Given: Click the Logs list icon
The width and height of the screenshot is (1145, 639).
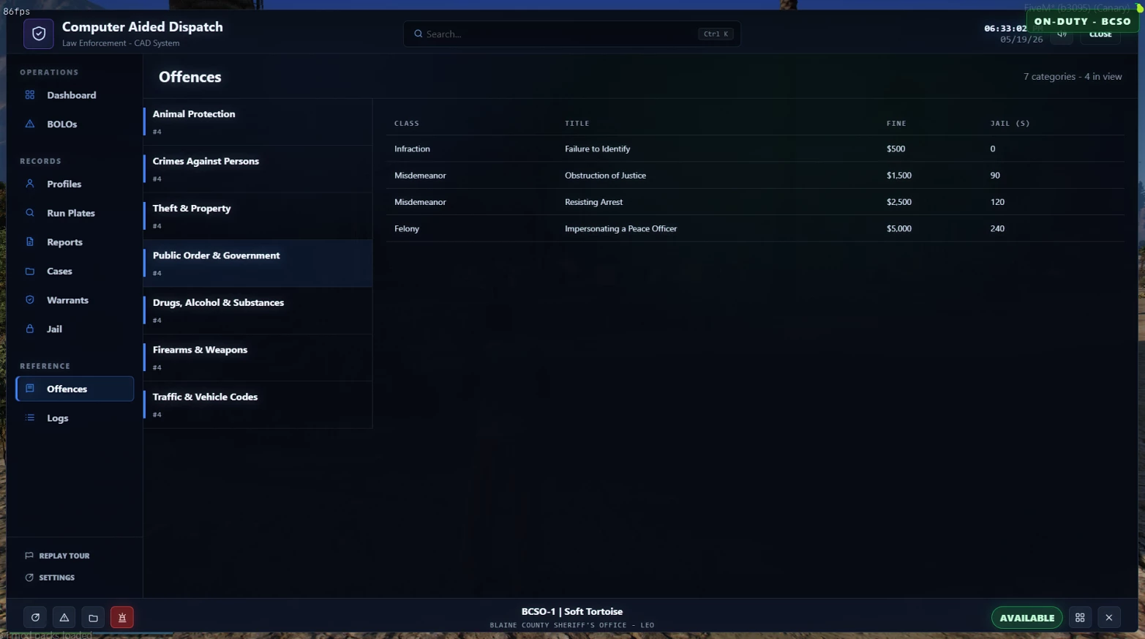Looking at the screenshot, I should pyautogui.click(x=30, y=418).
